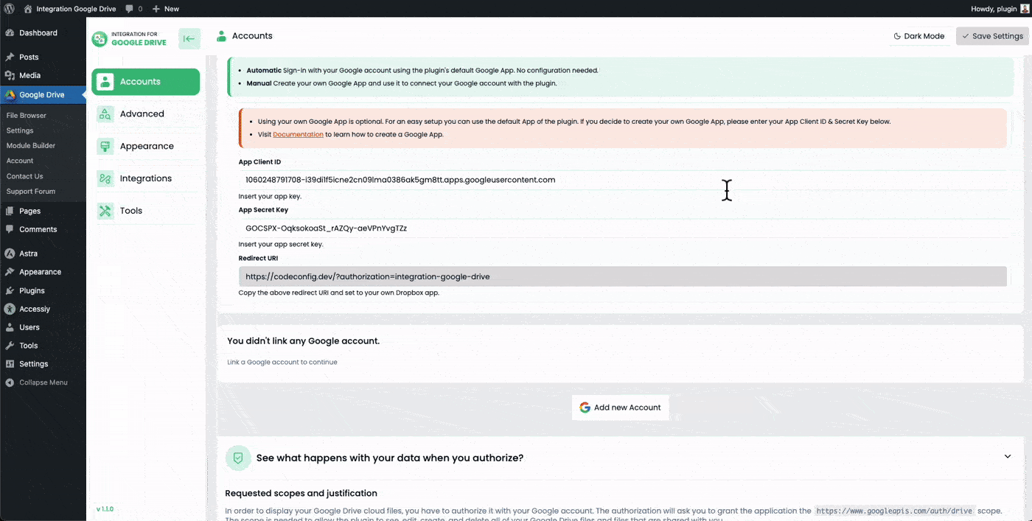Click the Accessy accessibility icon
The image size is (1032, 521).
10,309
